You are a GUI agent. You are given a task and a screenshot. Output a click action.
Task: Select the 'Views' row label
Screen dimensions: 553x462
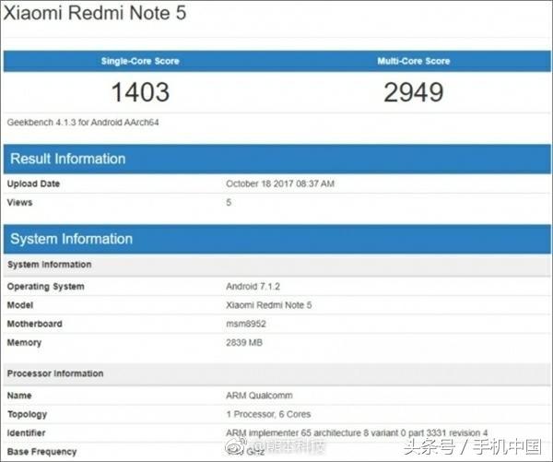(x=19, y=203)
